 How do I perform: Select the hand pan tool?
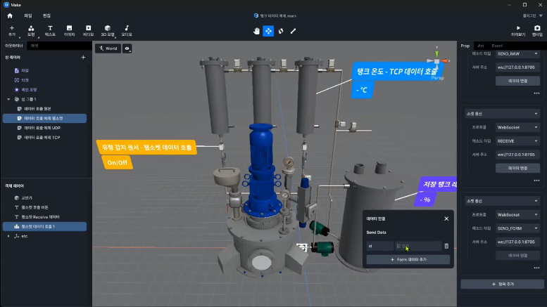[x=256, y=31]
